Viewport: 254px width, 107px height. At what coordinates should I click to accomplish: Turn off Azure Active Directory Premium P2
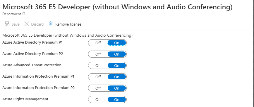pyautogui.click(x=98, y=54)
